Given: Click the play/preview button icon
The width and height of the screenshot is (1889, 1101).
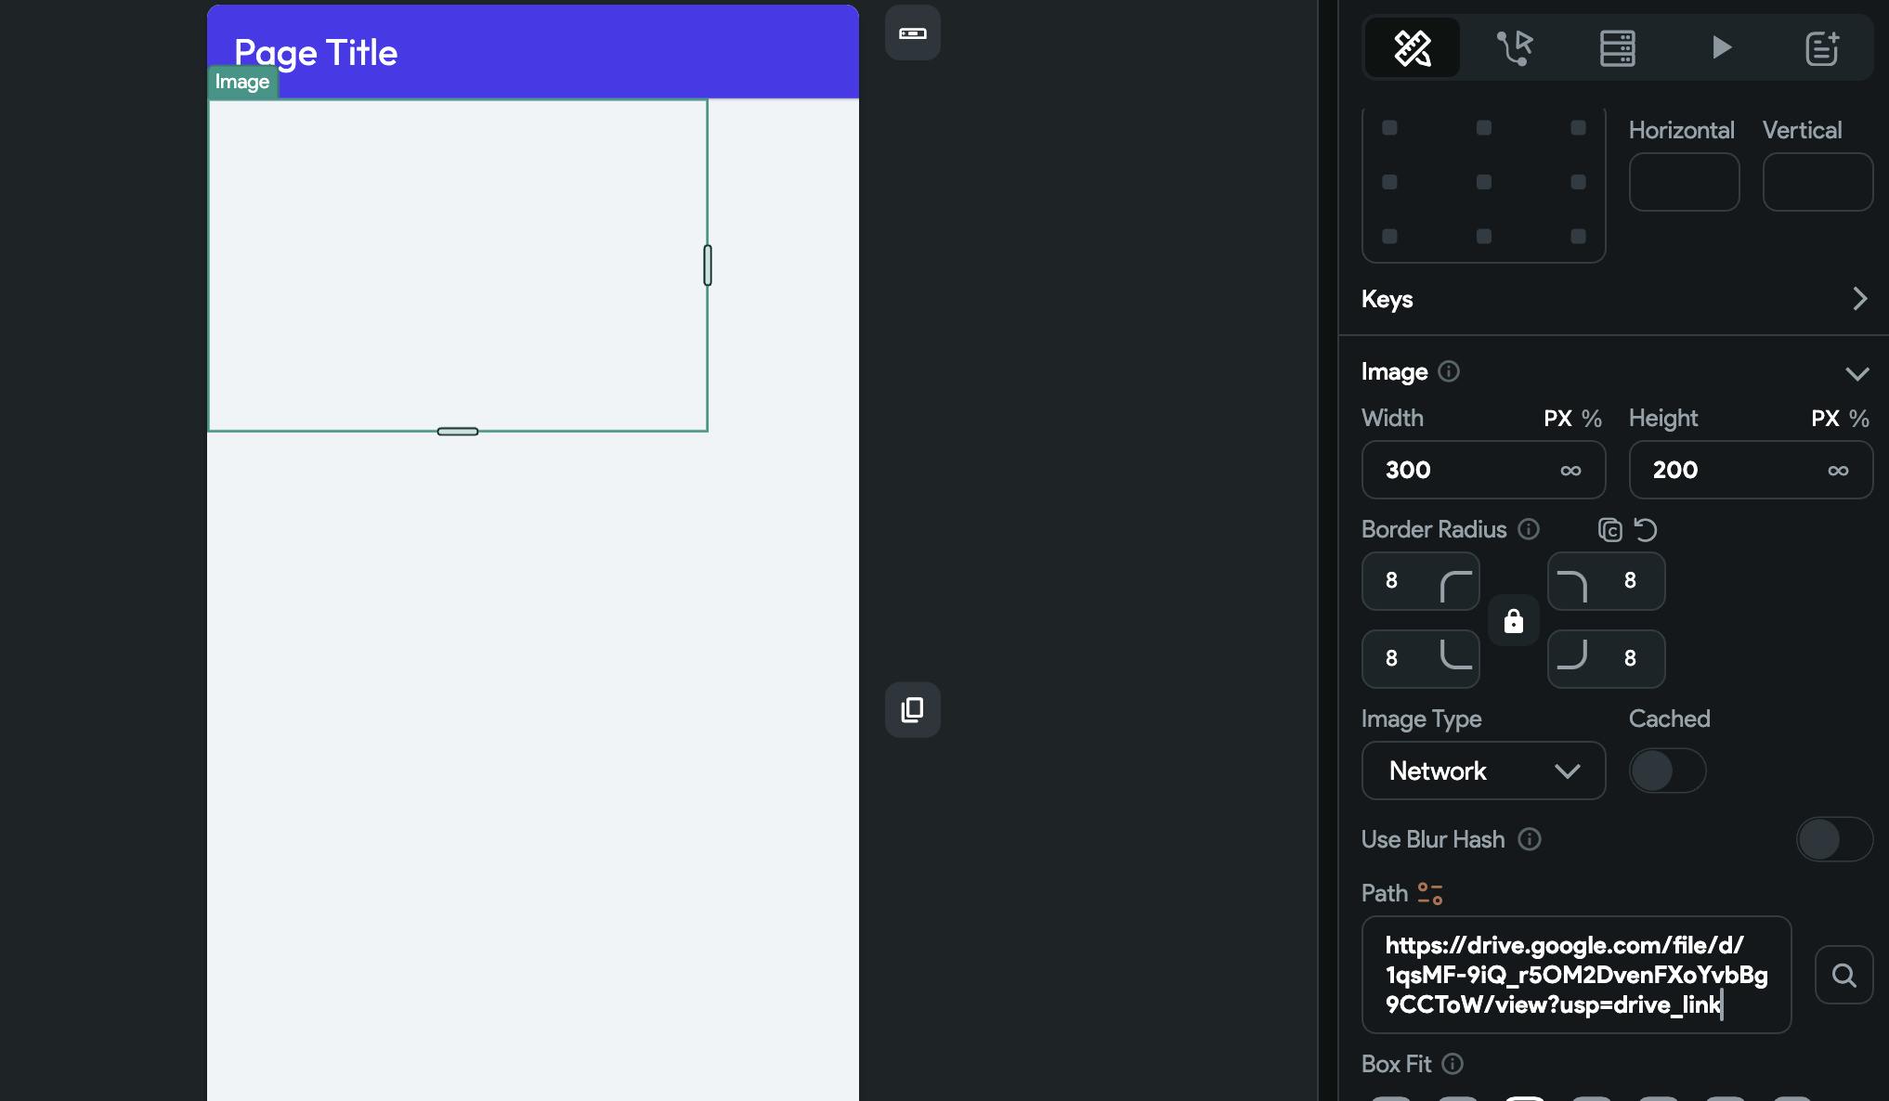Looking at the screenshot, I should 1720,45.
